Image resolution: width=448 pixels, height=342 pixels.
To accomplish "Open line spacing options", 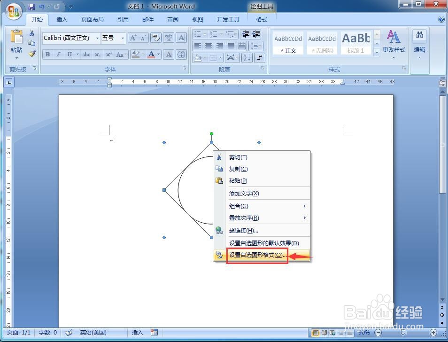I will (256, 46).
